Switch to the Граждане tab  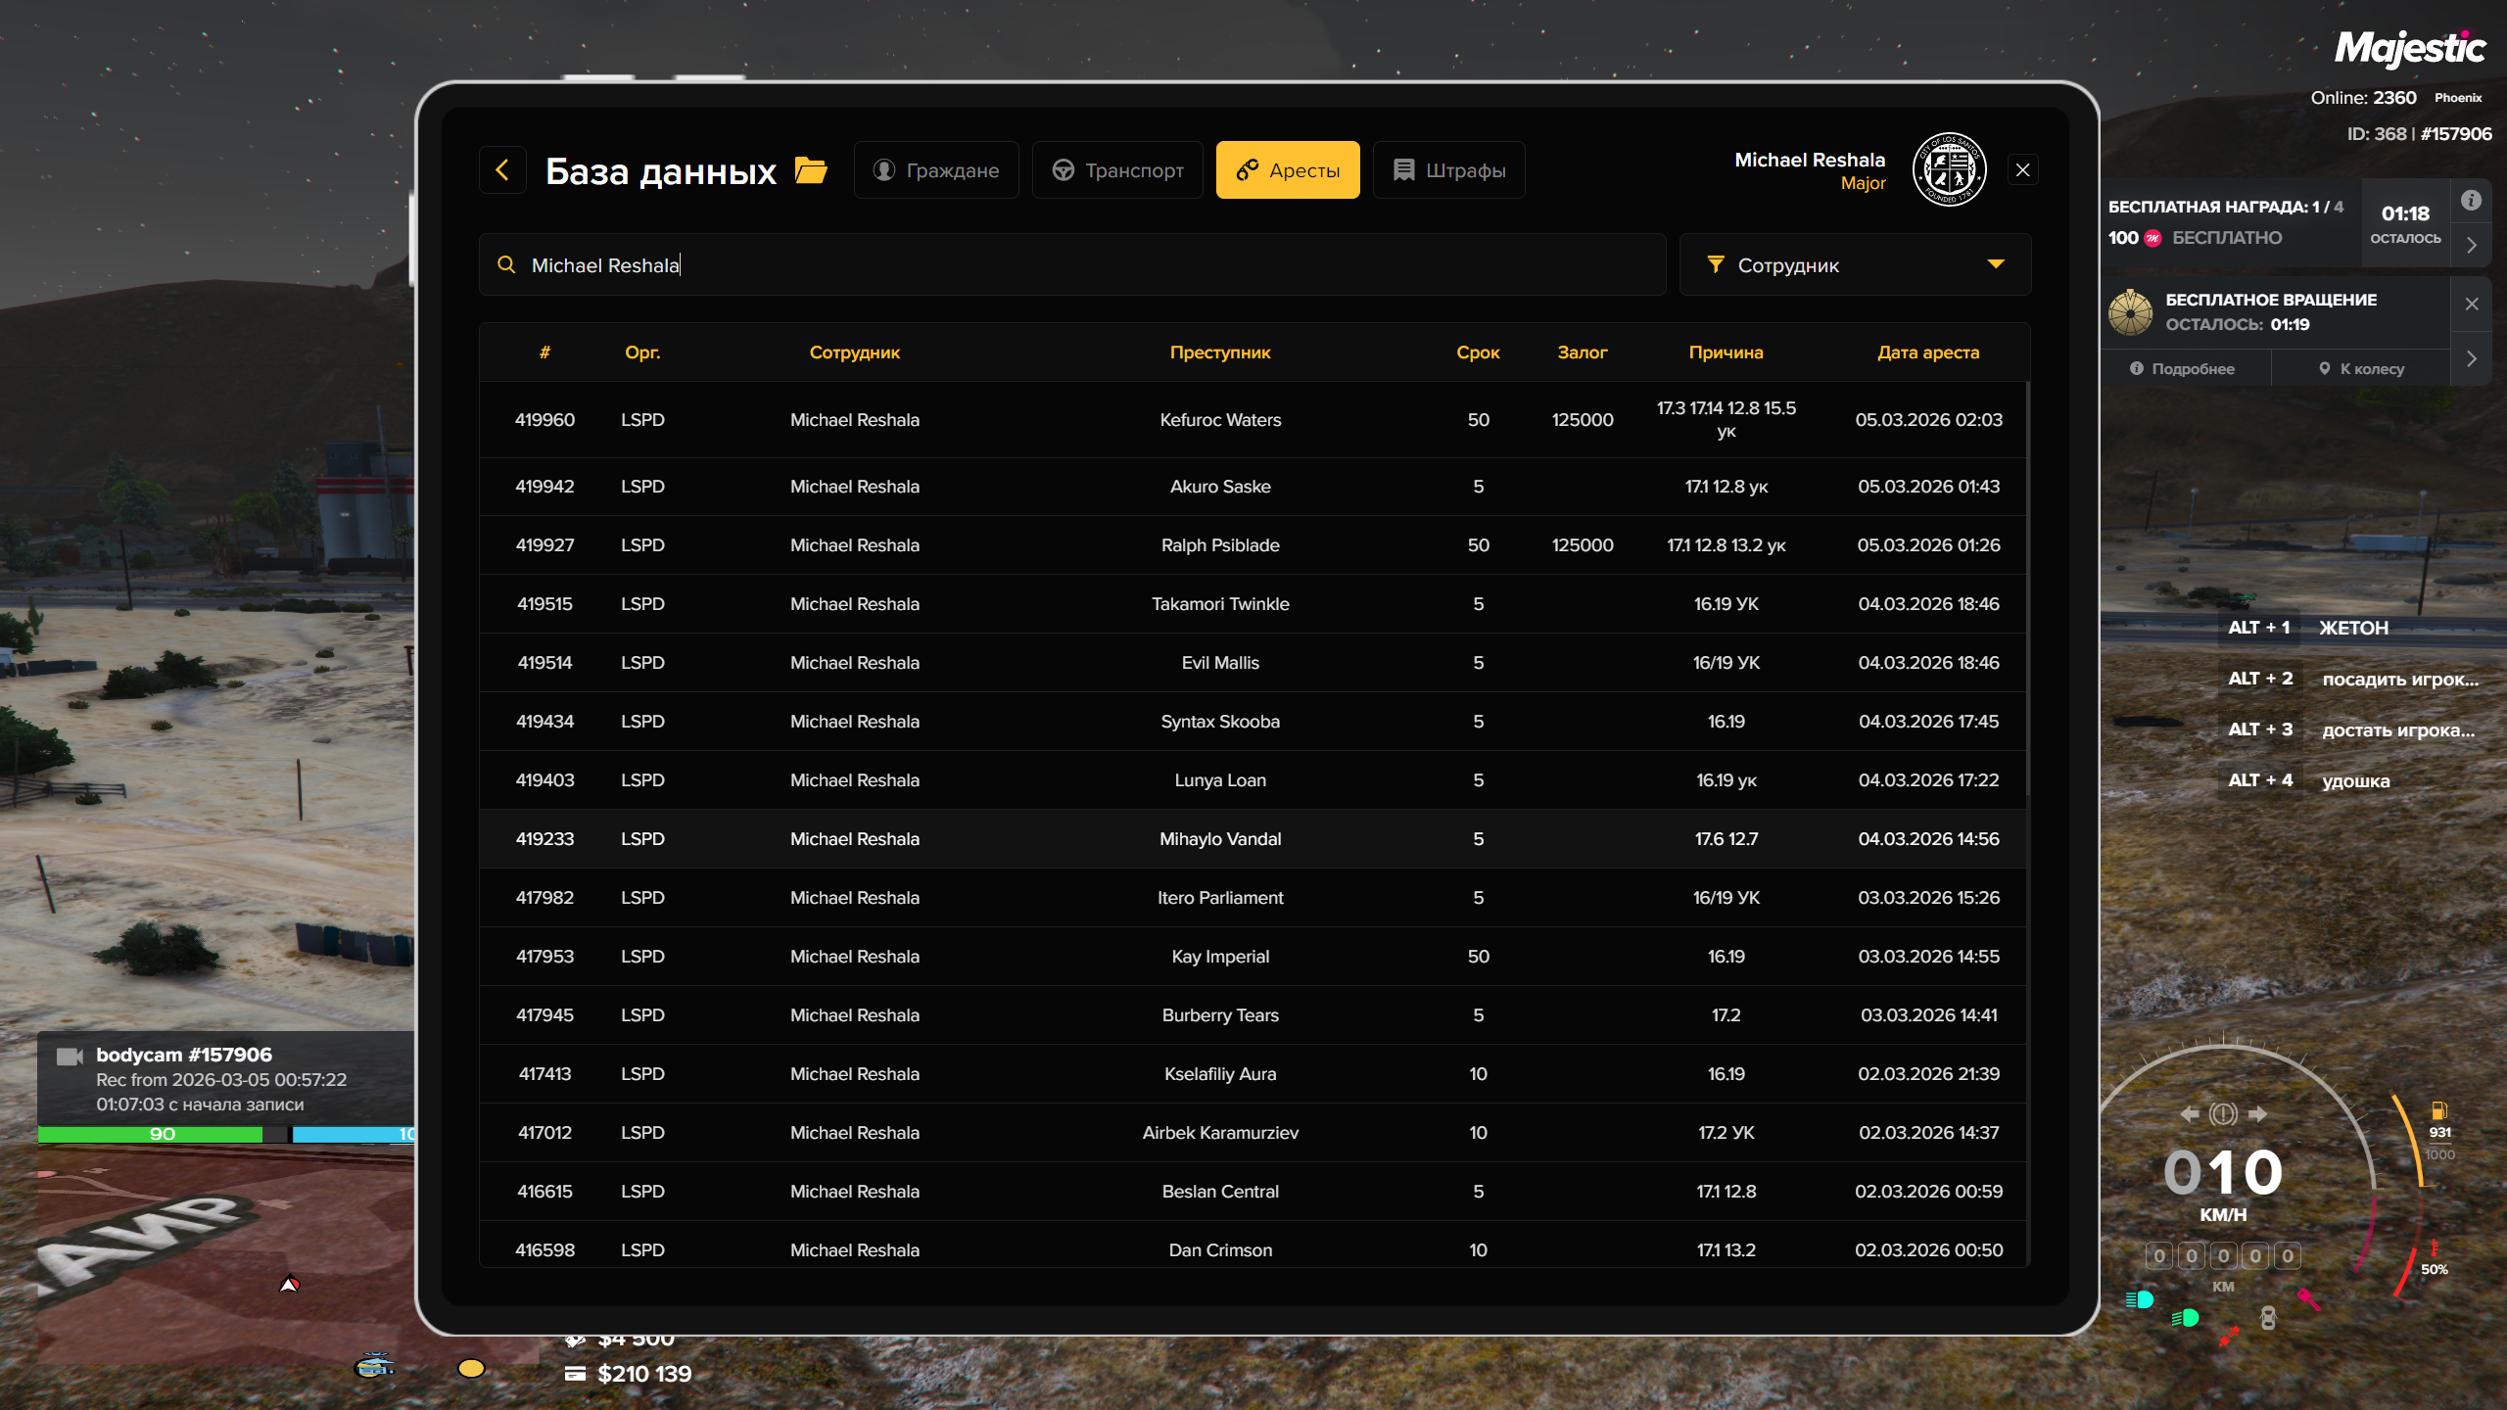click(x=936, y=170)
